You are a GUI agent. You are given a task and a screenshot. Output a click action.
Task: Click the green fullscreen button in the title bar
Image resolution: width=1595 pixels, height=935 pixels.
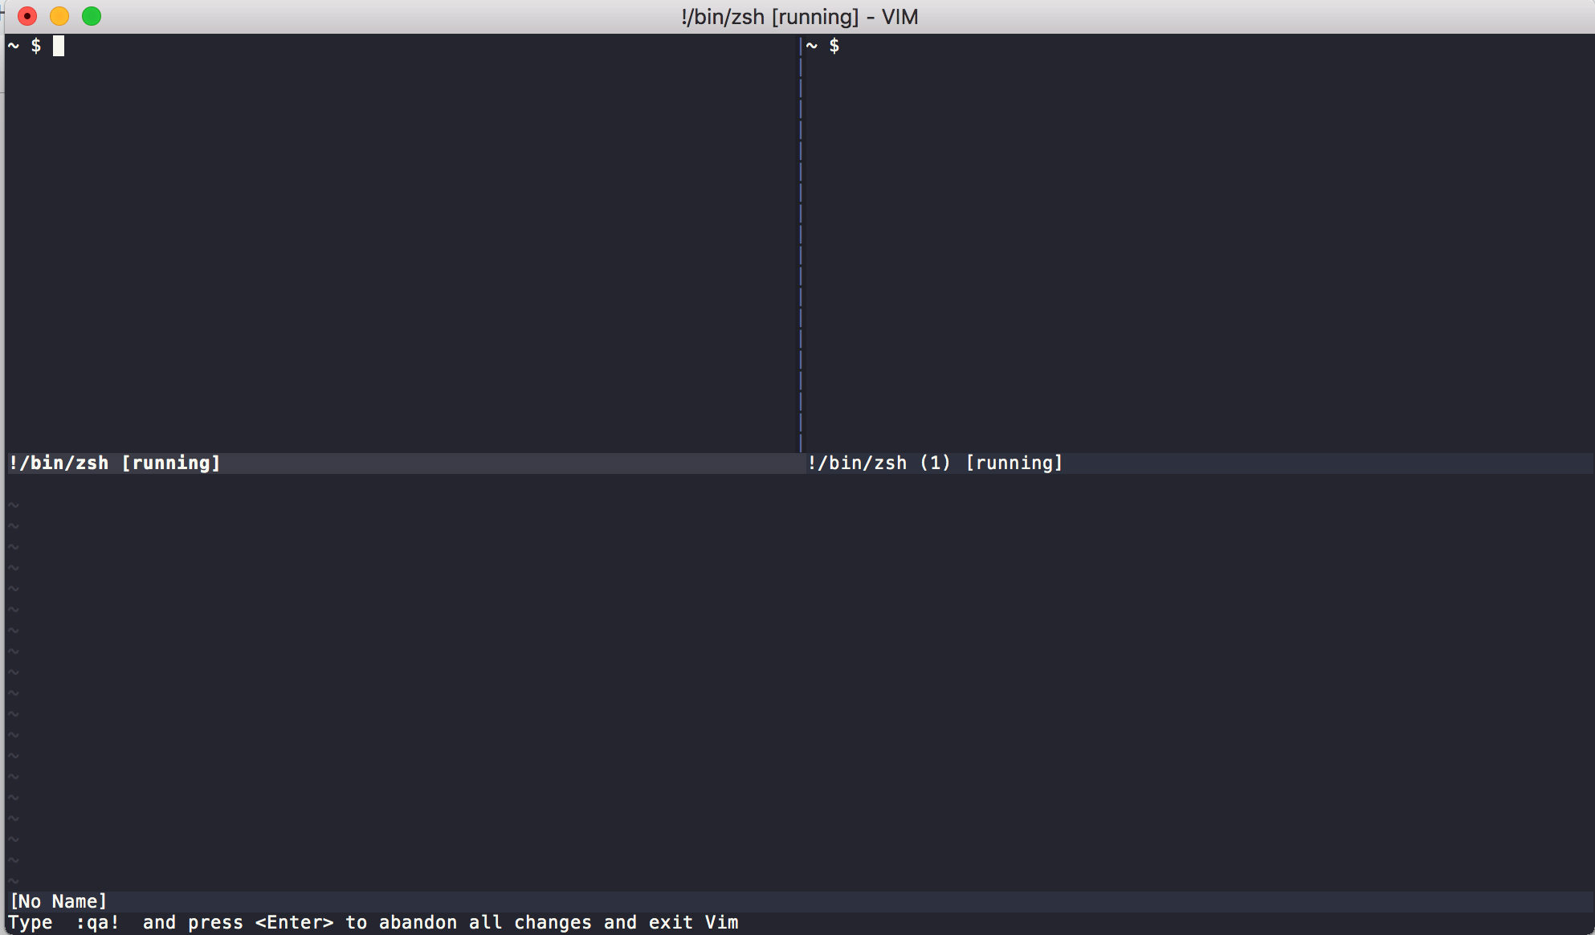(91, 15)
